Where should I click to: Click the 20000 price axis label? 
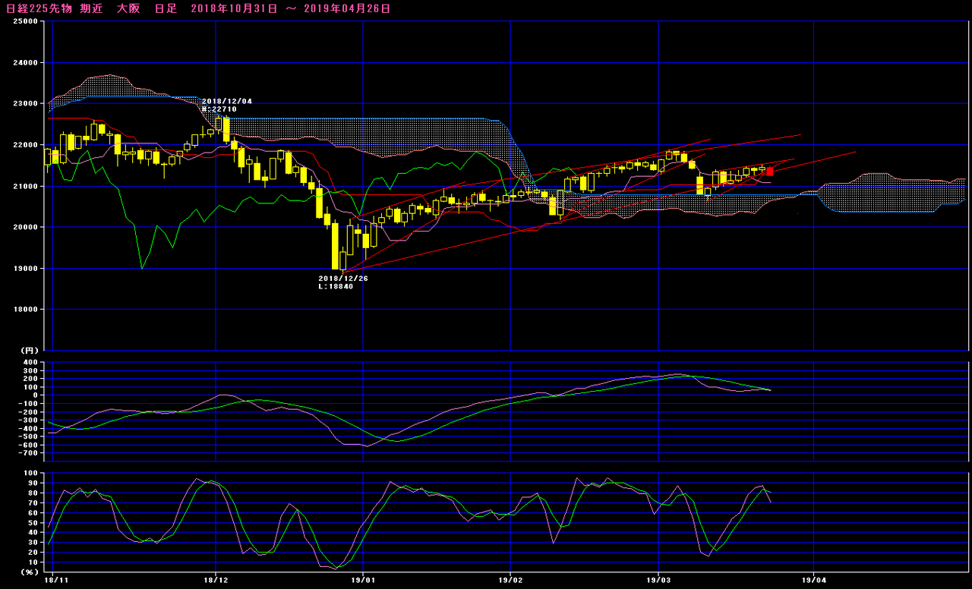26,227
